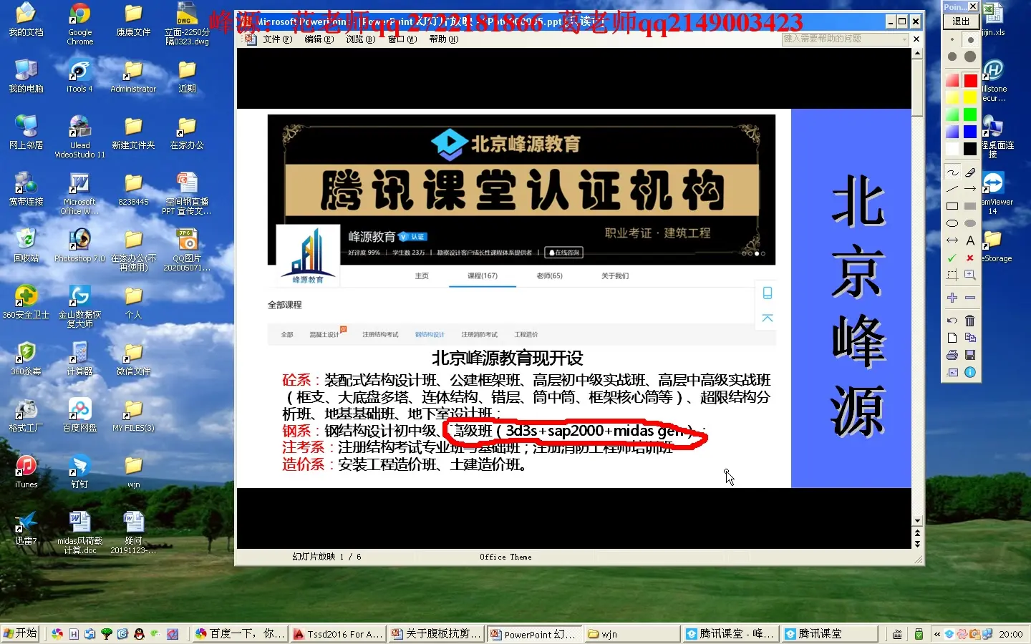The height and width of the screenshot is (644, 1031).
Task: Open the pointer palette info about icon
Action: coord(970,372)
